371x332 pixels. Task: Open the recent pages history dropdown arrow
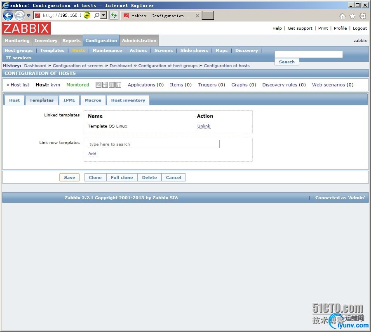(x=28, y=16)
